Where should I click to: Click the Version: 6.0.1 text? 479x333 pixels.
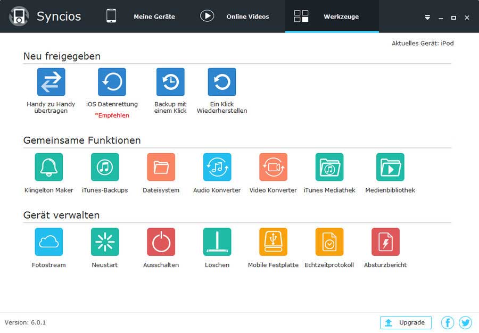[x=25, y=322]
